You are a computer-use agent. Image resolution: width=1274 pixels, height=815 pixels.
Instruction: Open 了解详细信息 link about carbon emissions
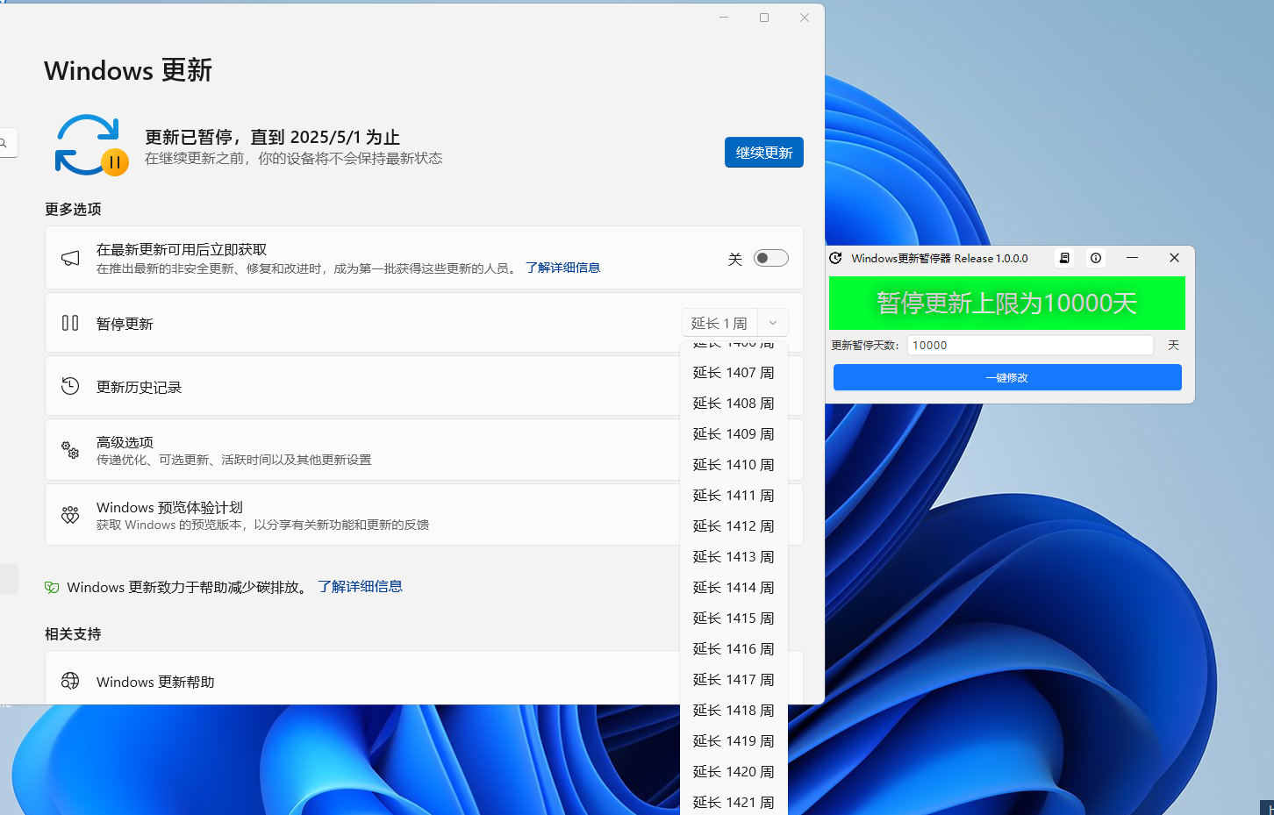360,586
